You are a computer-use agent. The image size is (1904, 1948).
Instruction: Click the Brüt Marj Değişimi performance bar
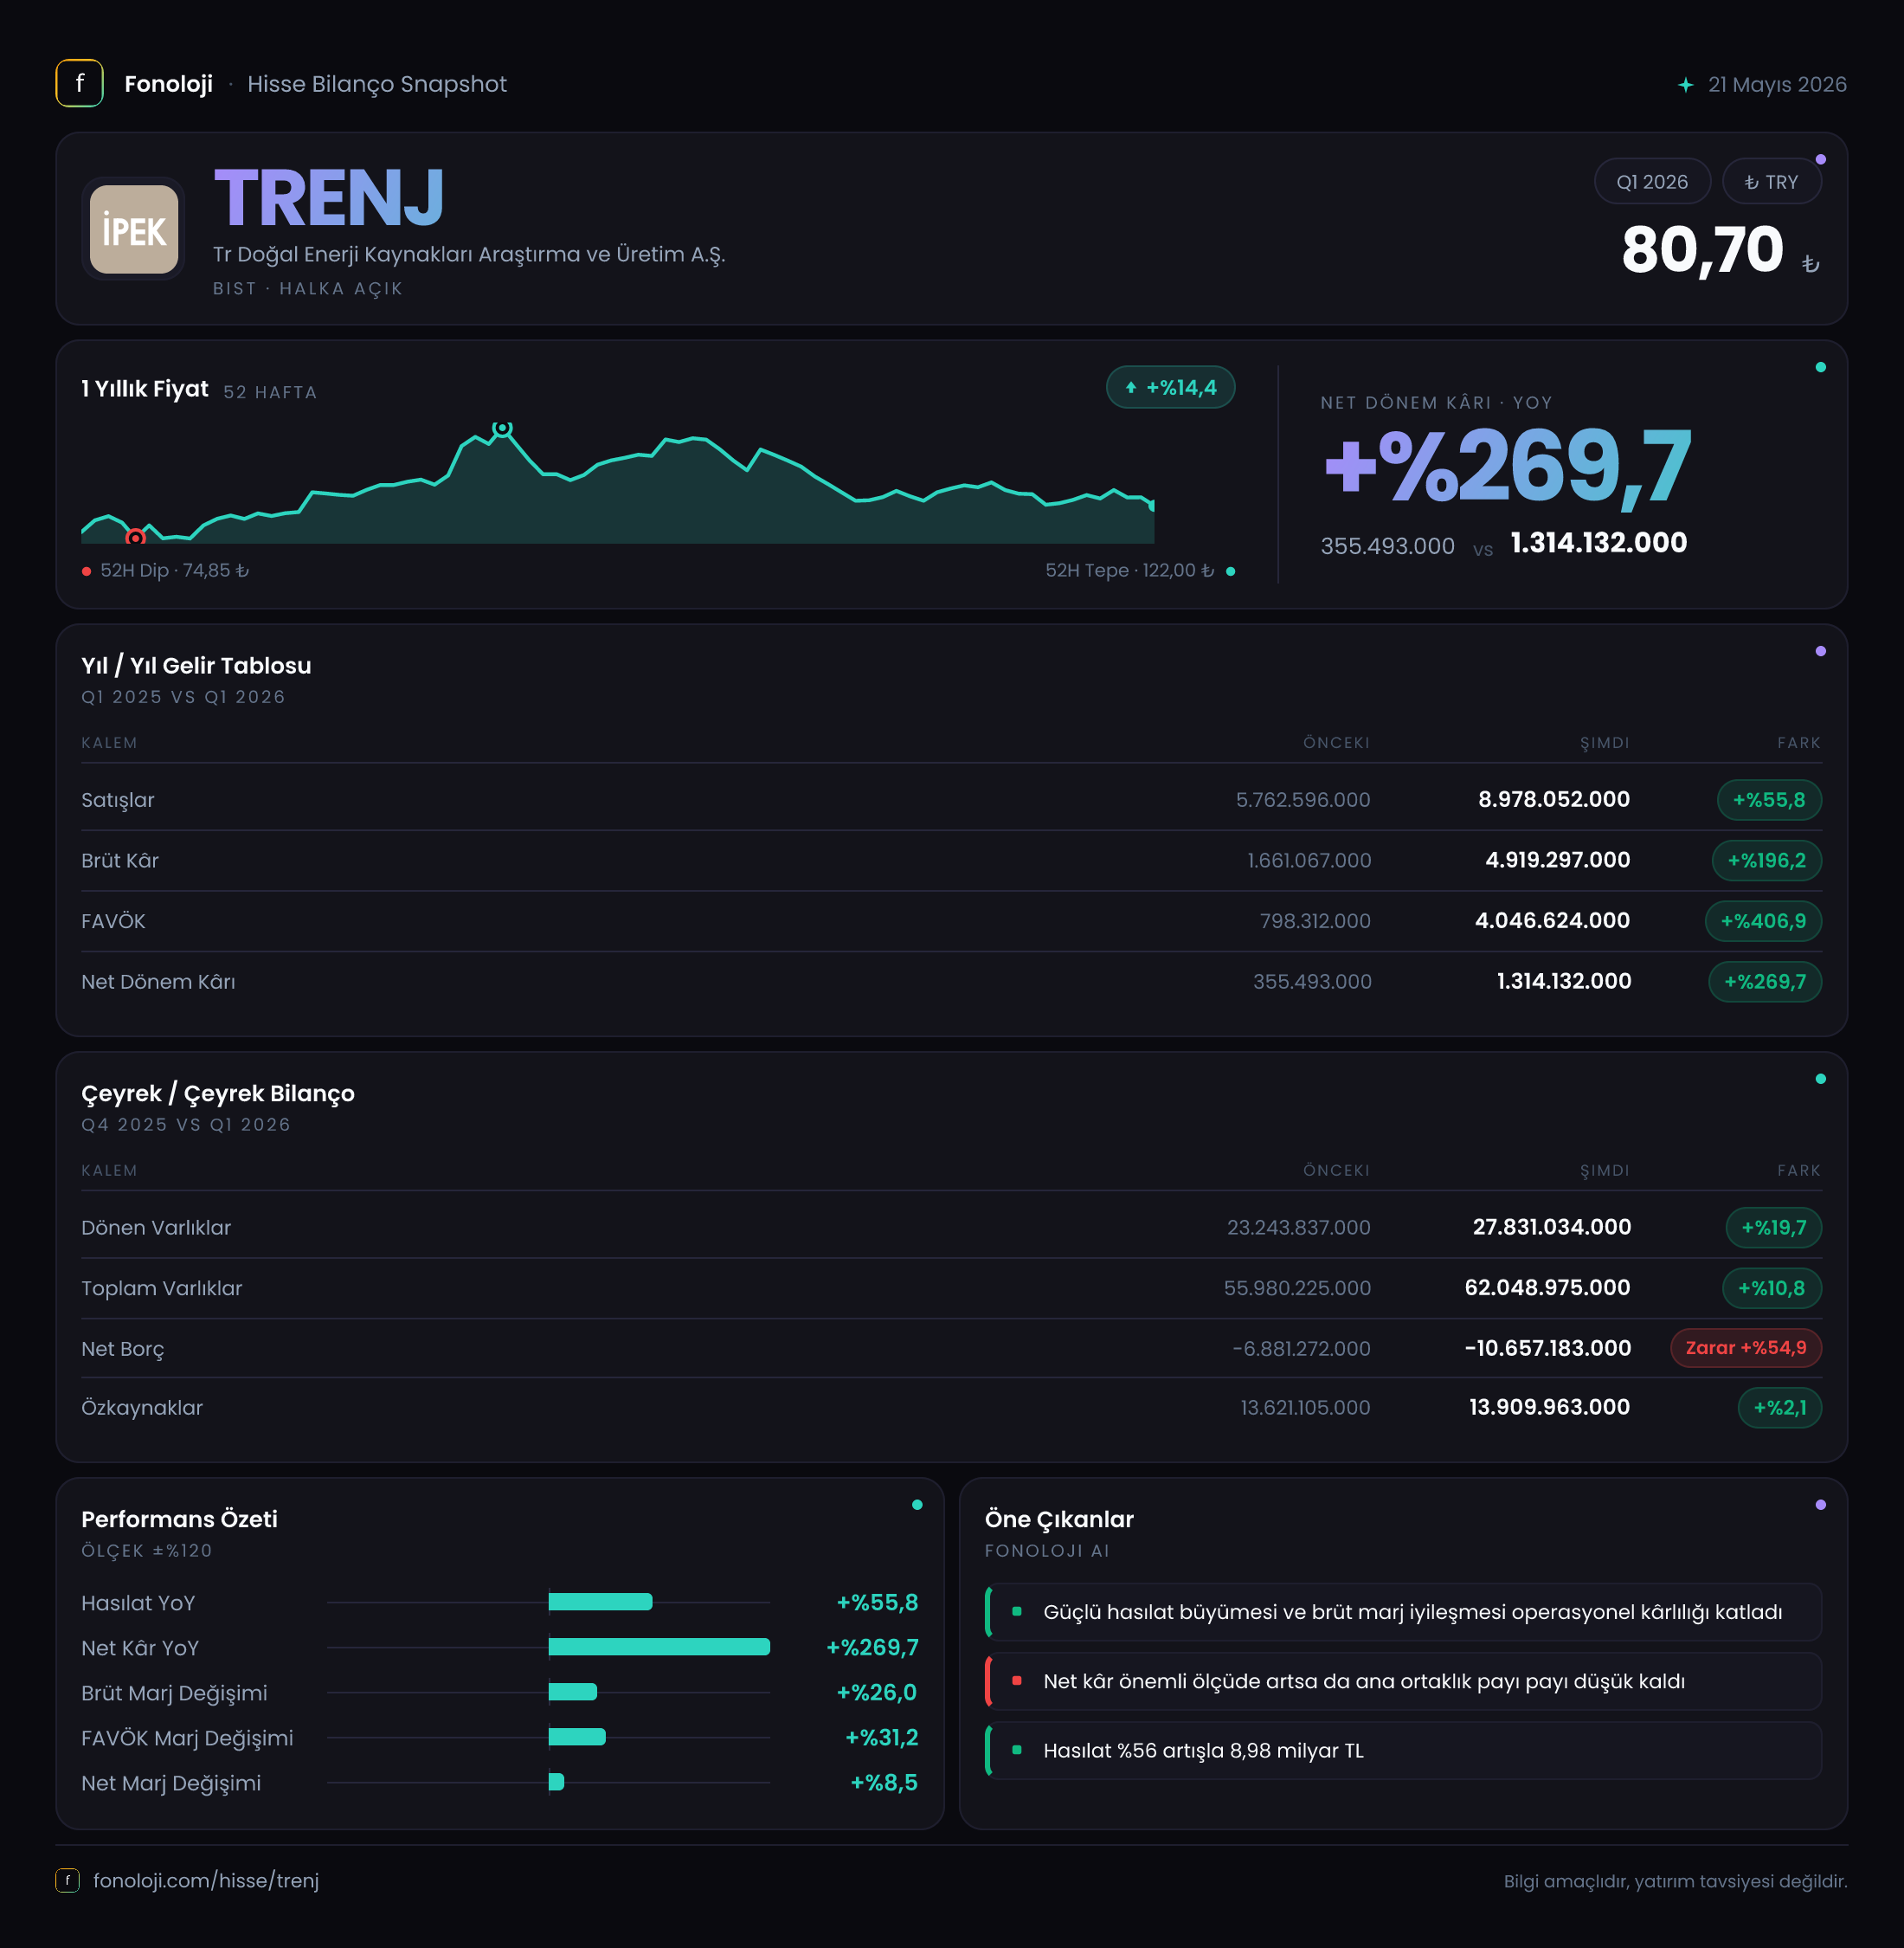click(x=572, y=1692)
